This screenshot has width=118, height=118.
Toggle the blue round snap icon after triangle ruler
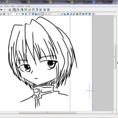tap(68, 14)
